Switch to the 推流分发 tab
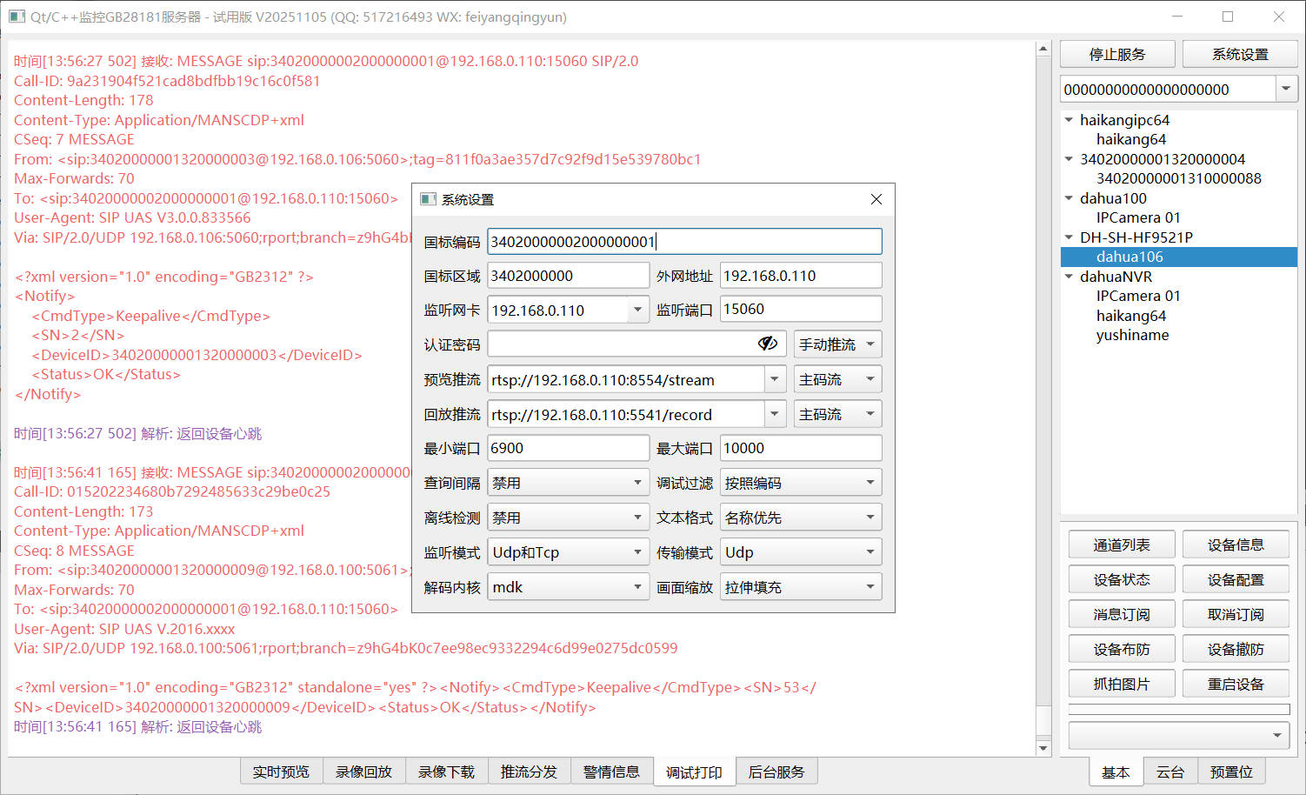 click(x=529, y=772)
